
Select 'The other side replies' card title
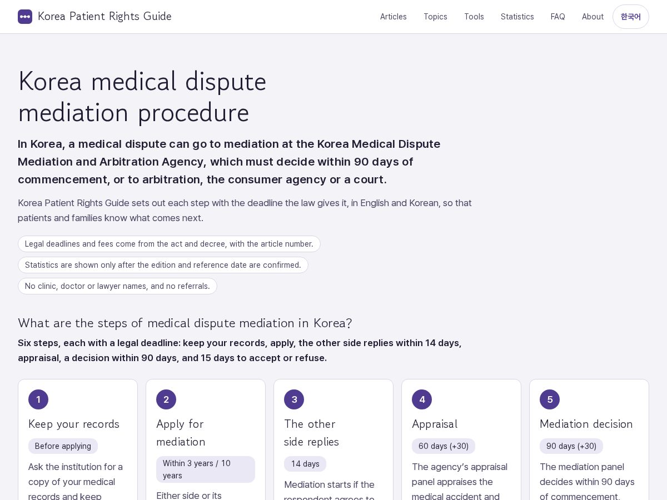pyautogui.click(x=311, y=433)
